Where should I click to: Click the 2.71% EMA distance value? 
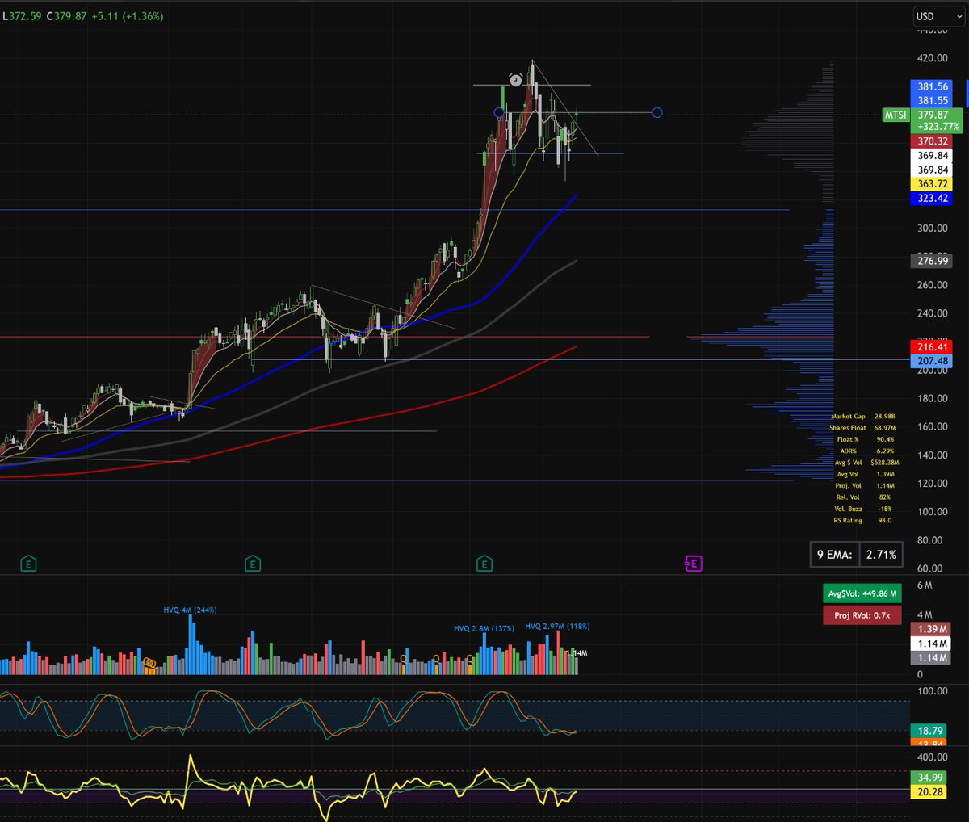(880, 555)
